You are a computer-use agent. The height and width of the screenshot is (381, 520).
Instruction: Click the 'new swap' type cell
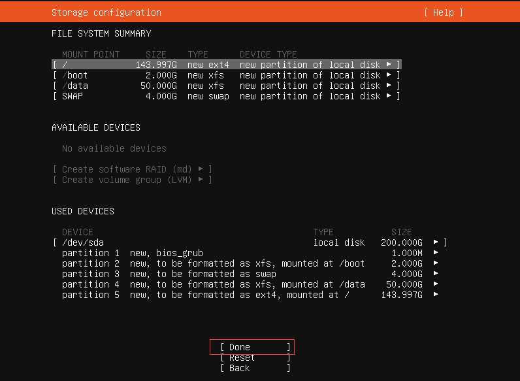pos(208,96)
